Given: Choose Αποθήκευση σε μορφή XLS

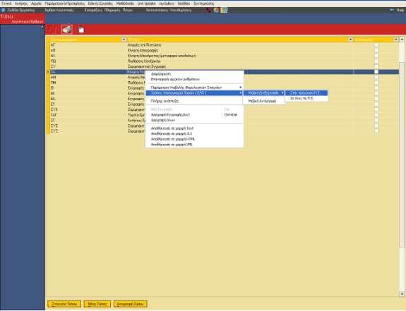Looking at the screenshot, I should 172,134.
